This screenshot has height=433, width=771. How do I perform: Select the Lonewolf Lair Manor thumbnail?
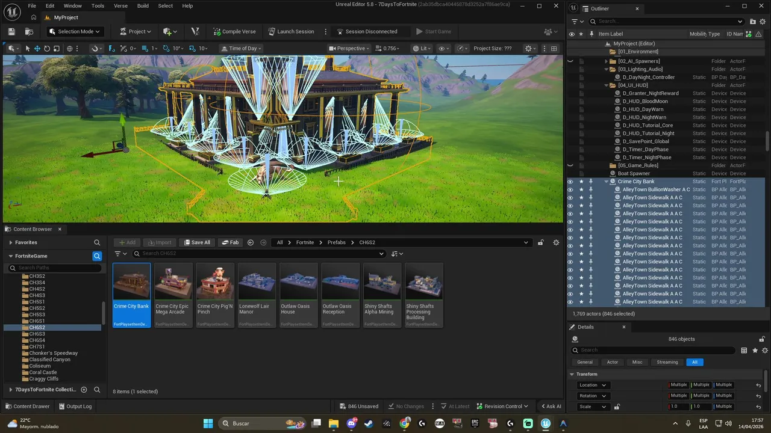pos(257,295)
